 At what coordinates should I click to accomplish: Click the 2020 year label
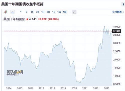(x=74, y=88)
